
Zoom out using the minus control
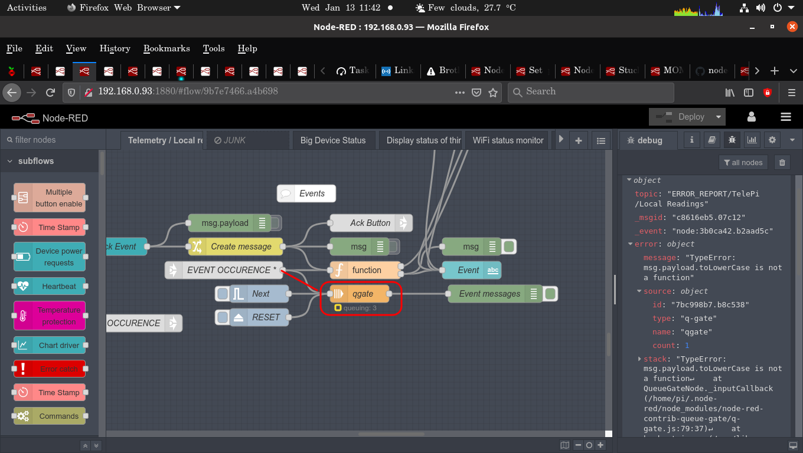tap(577, 445)
